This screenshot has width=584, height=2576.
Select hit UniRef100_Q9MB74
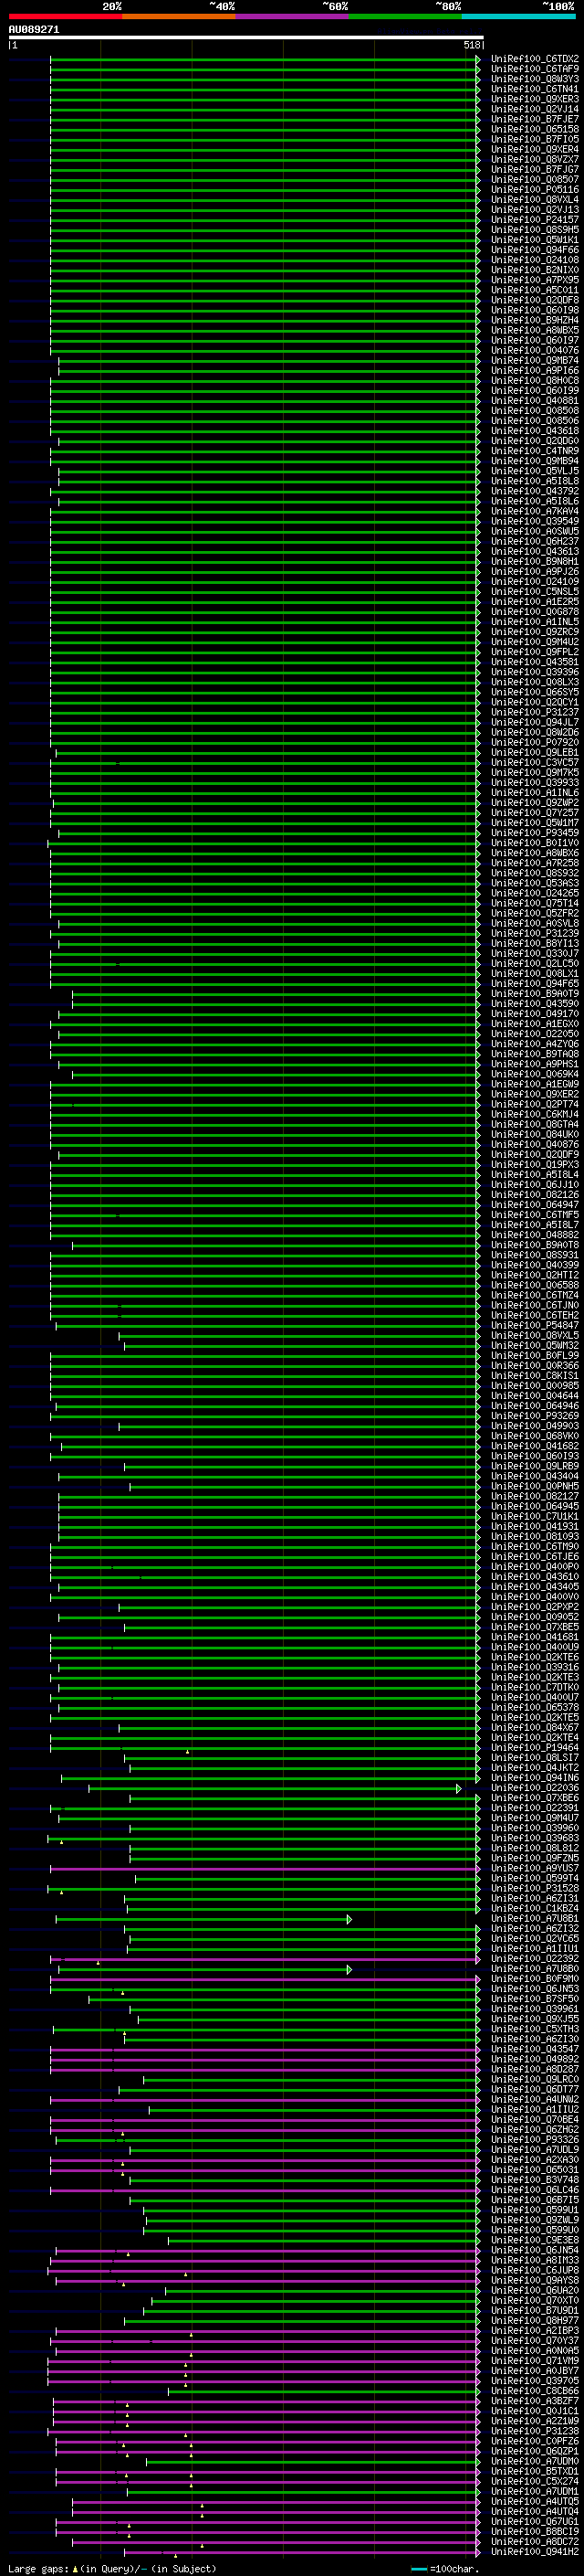[535, 361]
